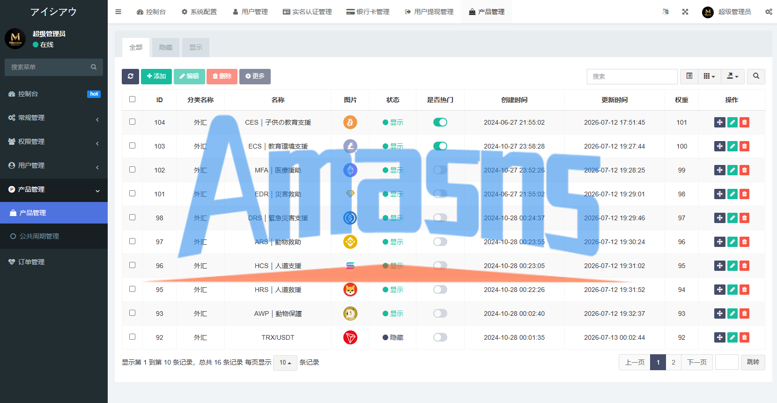Click the green 添加 button
This screenshot has width=777, height=403.
156,76
